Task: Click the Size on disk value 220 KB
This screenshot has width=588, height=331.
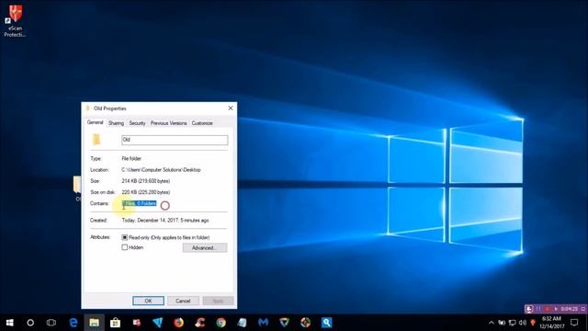Action: [x=146, y=192]
